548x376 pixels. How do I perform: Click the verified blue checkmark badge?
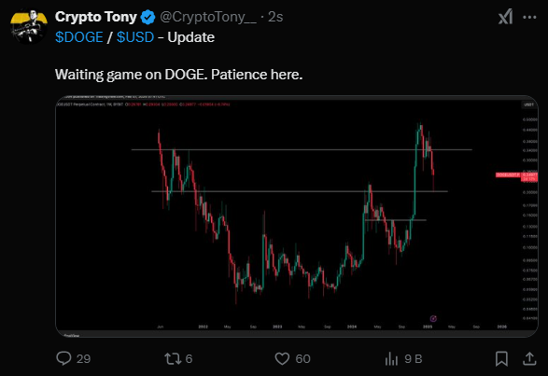pyautogui.click(x=148, y=17)
